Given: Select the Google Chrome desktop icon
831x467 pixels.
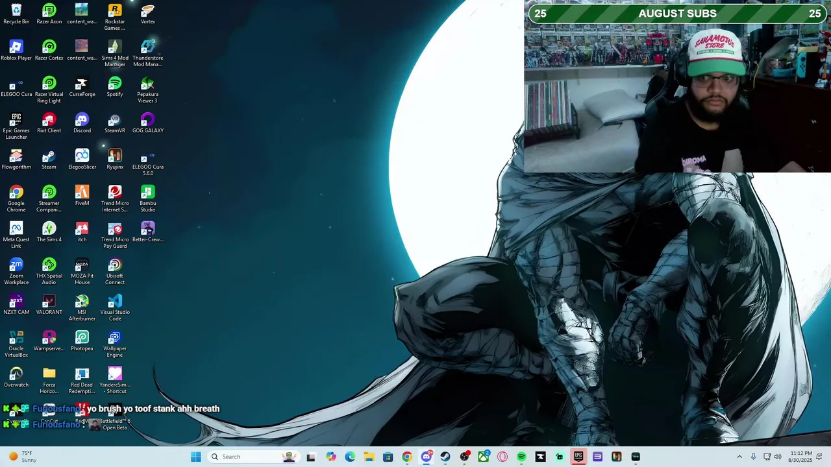Looking at the screenshot, I should [16, 198].
